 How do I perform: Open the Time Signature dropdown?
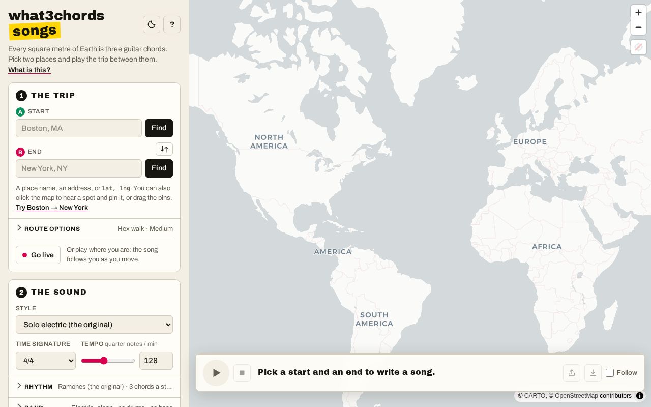click(x=46, y=361)
